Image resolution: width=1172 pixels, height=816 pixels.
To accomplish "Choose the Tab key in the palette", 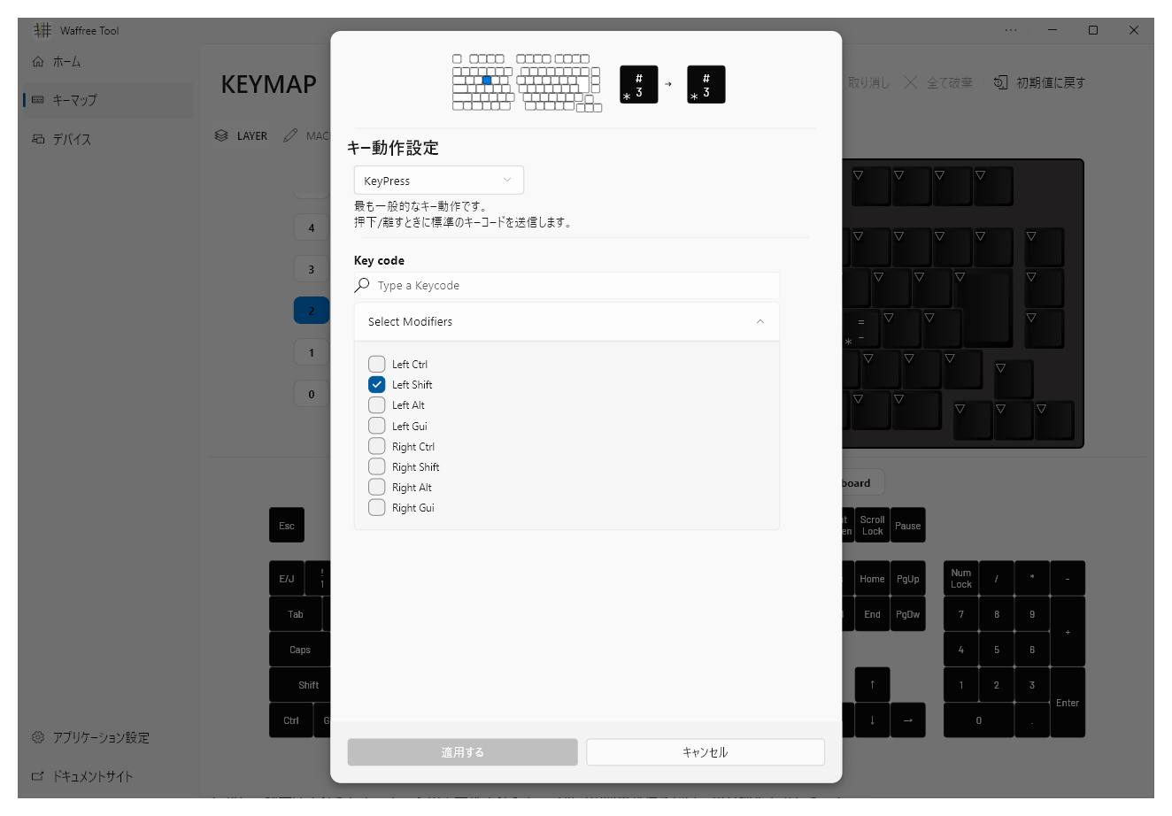I will [296, 614].
